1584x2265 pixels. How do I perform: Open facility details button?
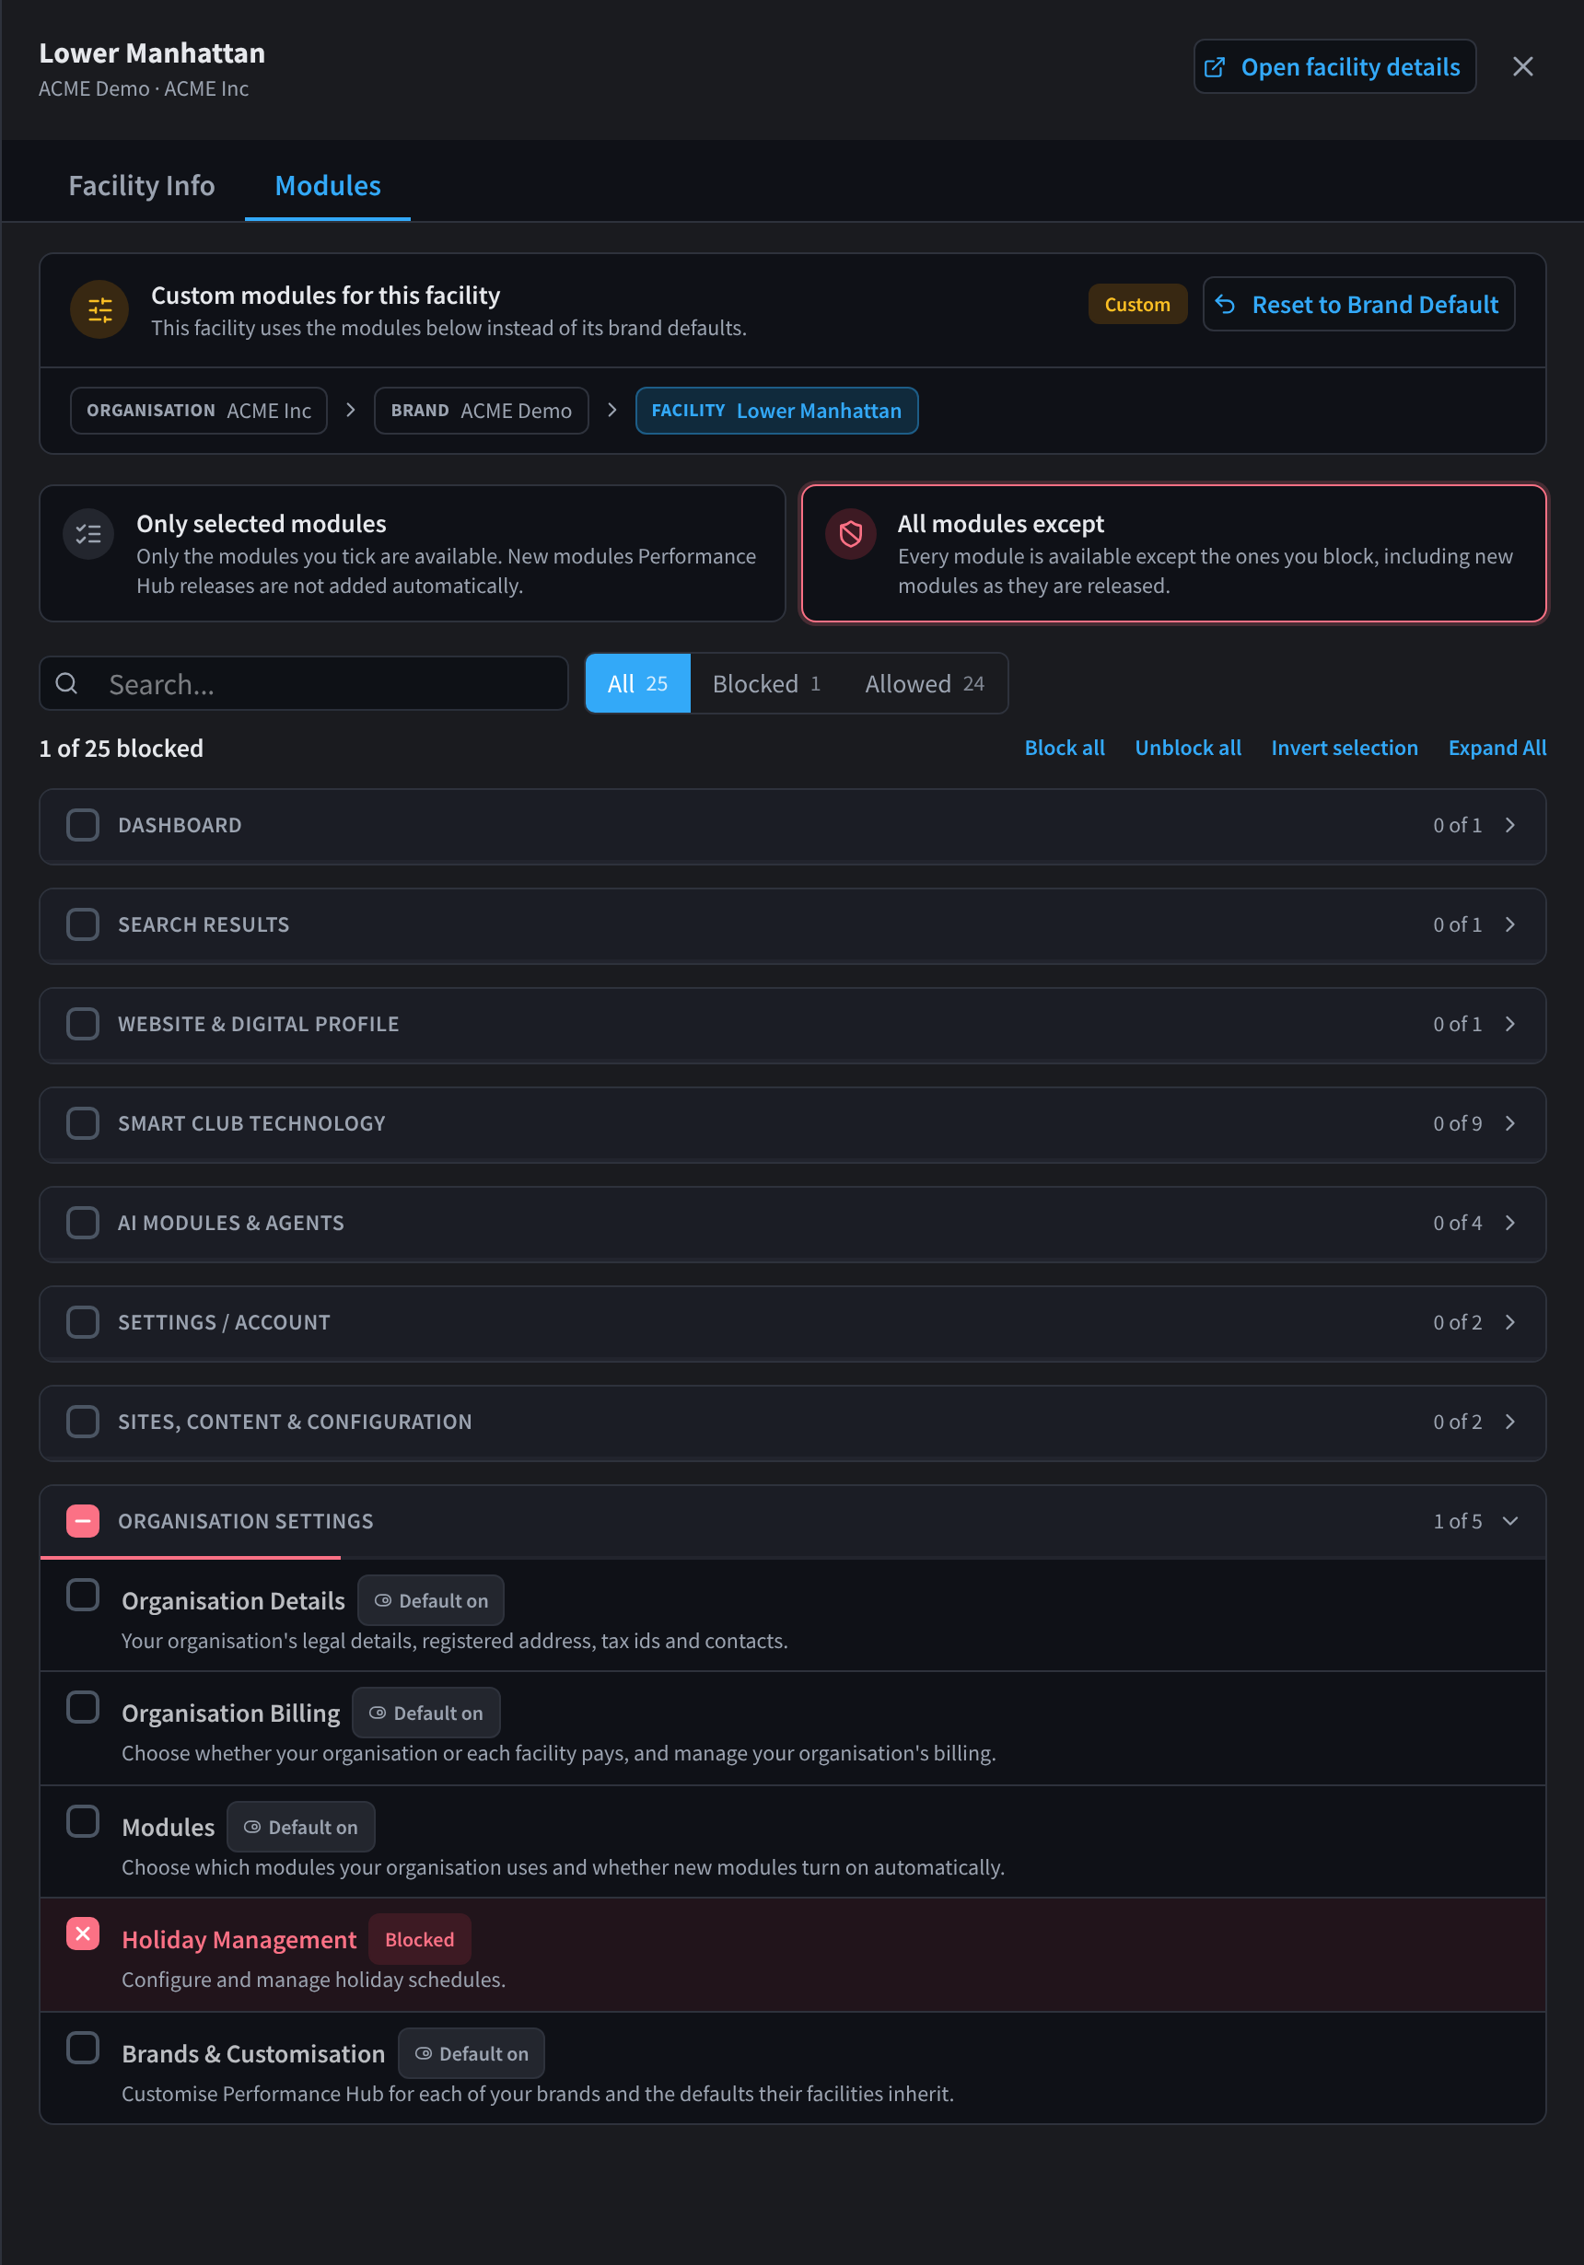(x=1334, y=67)
